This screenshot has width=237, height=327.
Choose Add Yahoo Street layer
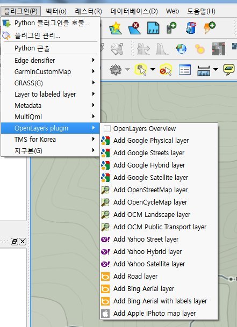point(159,239)
